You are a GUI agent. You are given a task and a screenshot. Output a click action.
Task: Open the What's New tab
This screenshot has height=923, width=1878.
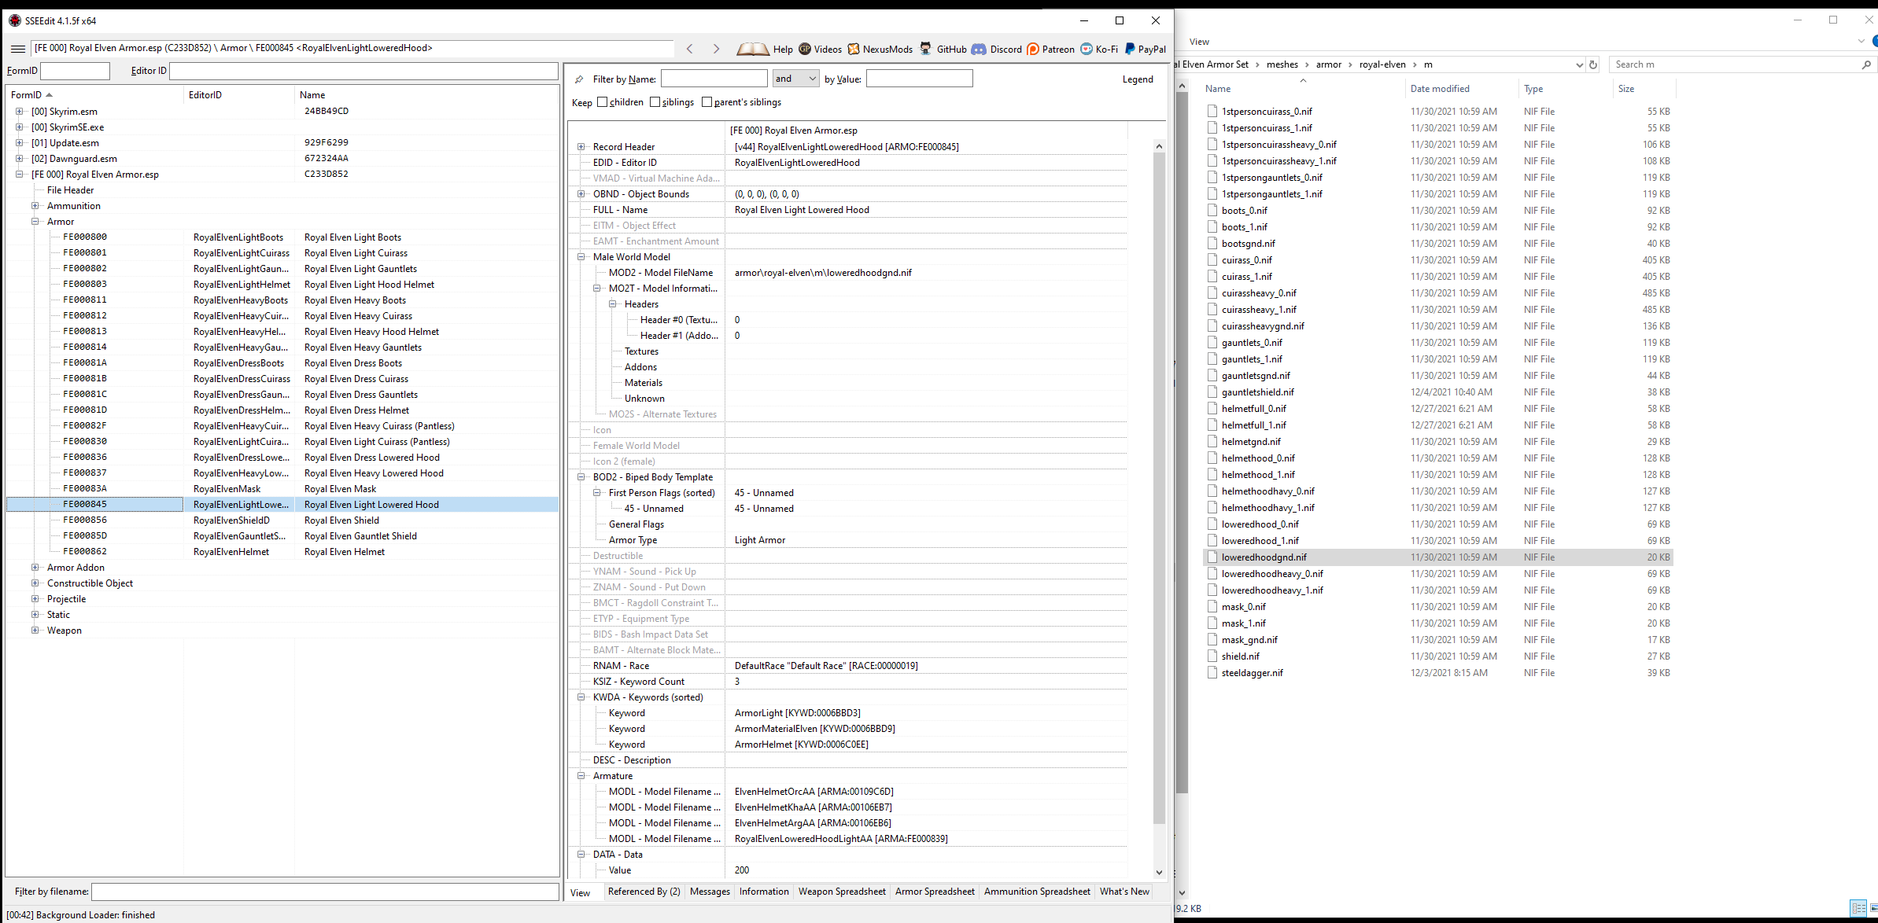[x=1124, y=892]
